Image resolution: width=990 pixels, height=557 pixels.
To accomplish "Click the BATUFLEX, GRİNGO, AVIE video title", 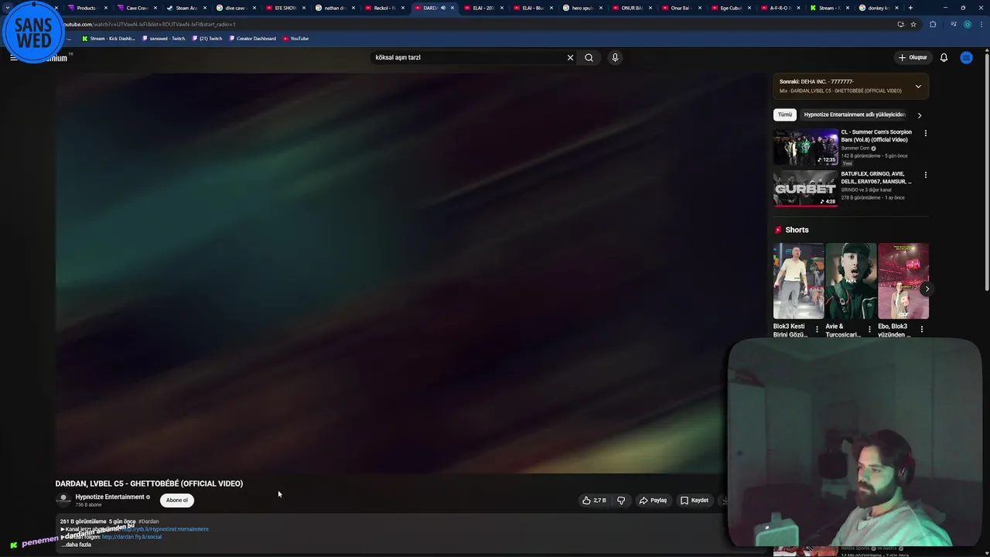I will (876, 178).
